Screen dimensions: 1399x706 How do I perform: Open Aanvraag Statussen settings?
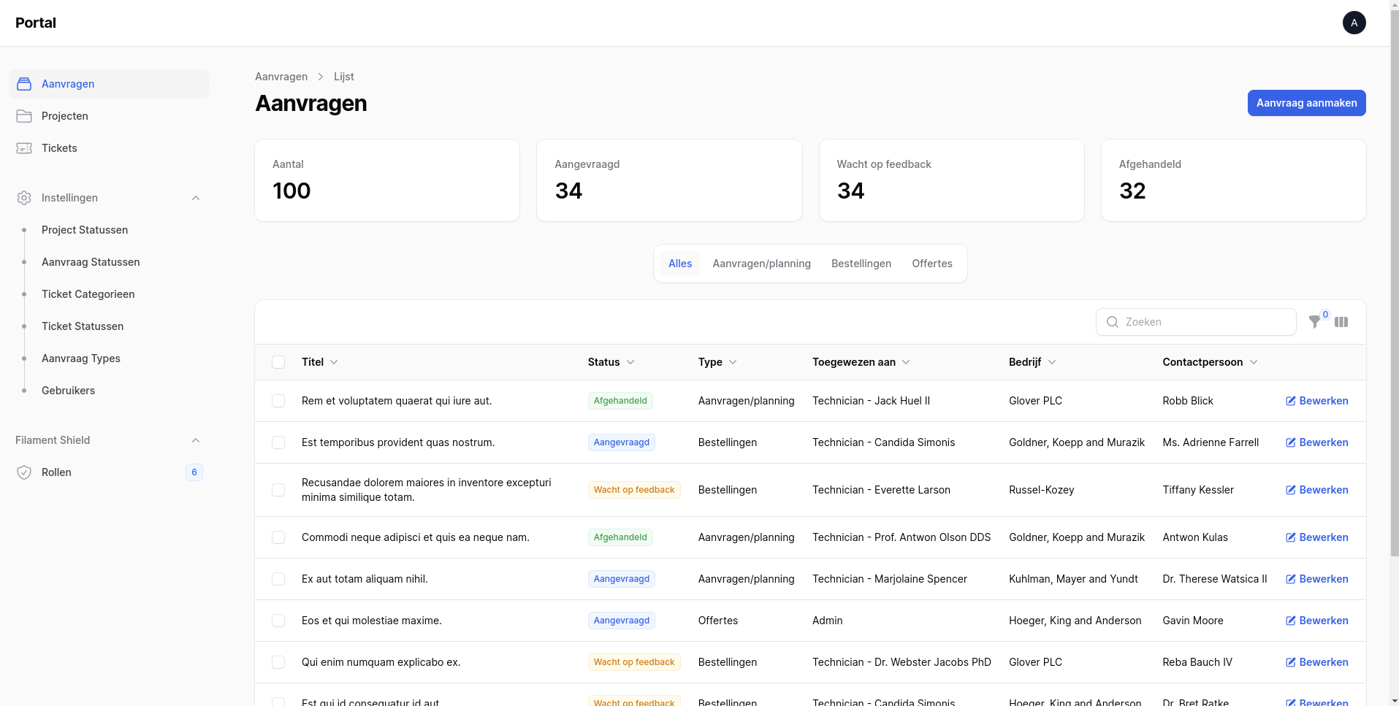point(109,262)
